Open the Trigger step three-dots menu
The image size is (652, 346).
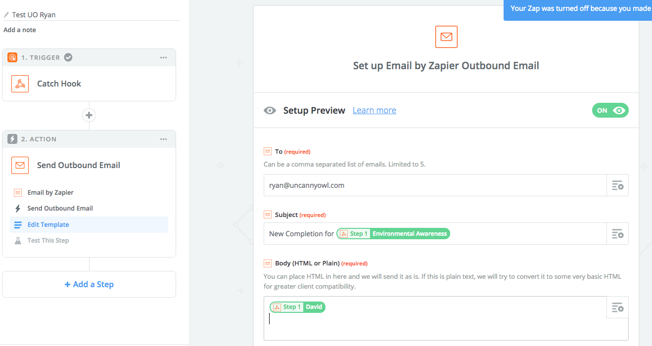[x=163, y=58]
